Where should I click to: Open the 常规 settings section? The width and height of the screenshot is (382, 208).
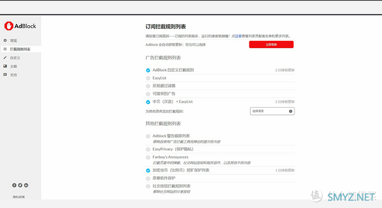[13, 40]
